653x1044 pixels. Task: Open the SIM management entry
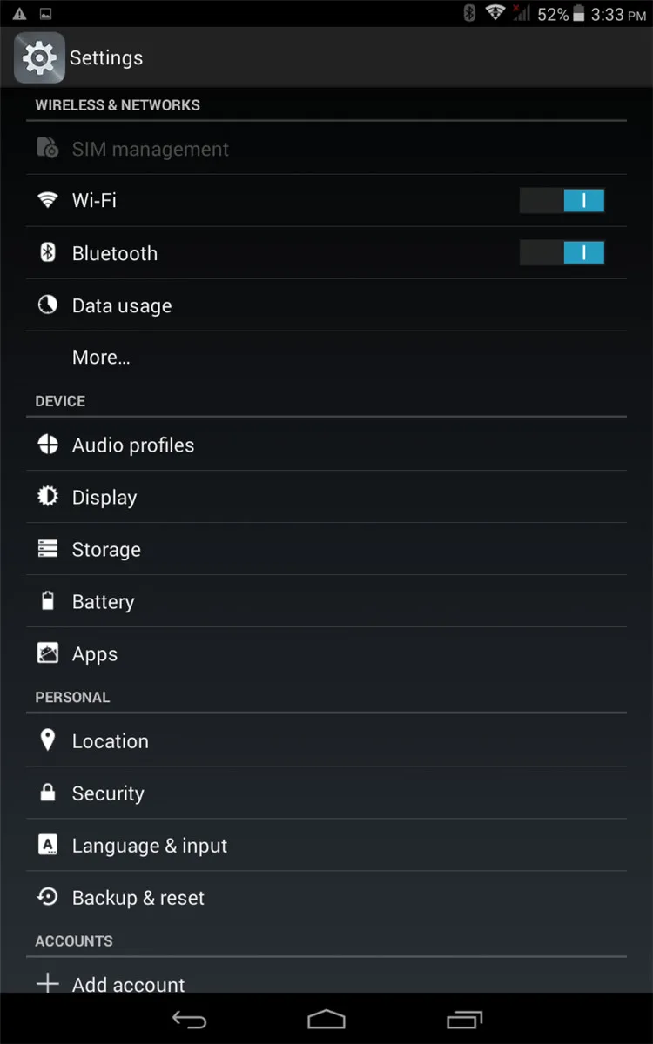(x=150, y=149)
